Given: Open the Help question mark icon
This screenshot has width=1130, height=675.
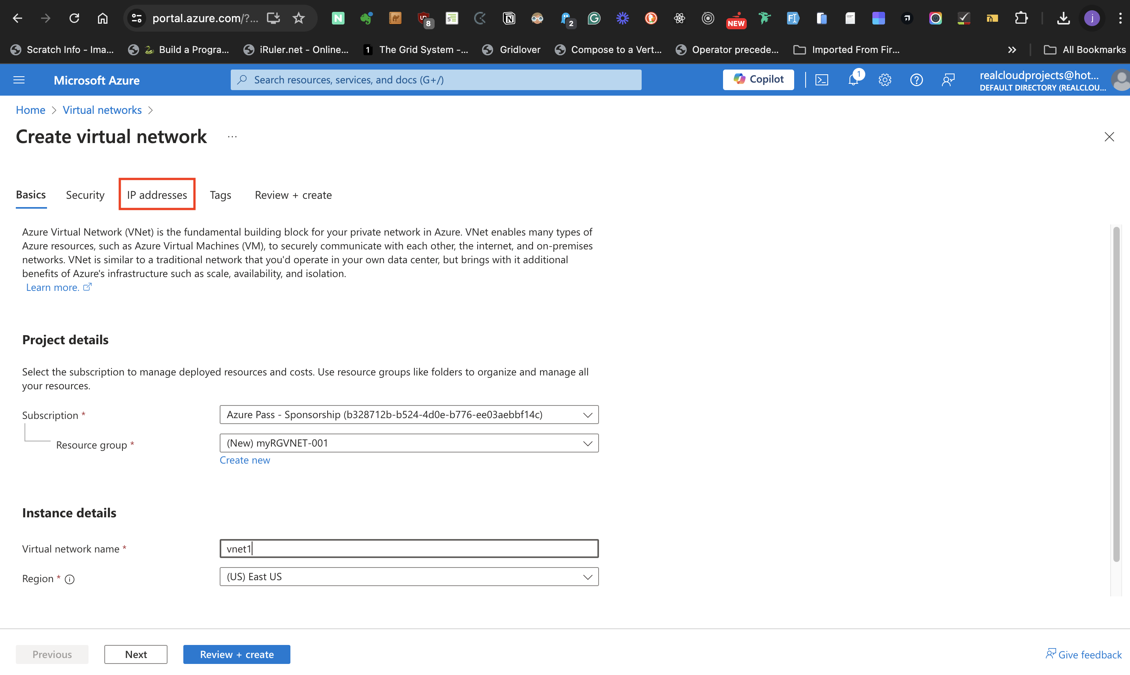Looking at the screenshot, I should point(916,80).
